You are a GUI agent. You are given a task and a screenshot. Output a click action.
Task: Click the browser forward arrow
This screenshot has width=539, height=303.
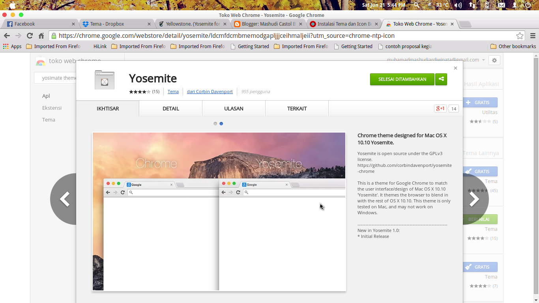pos(18,36)
